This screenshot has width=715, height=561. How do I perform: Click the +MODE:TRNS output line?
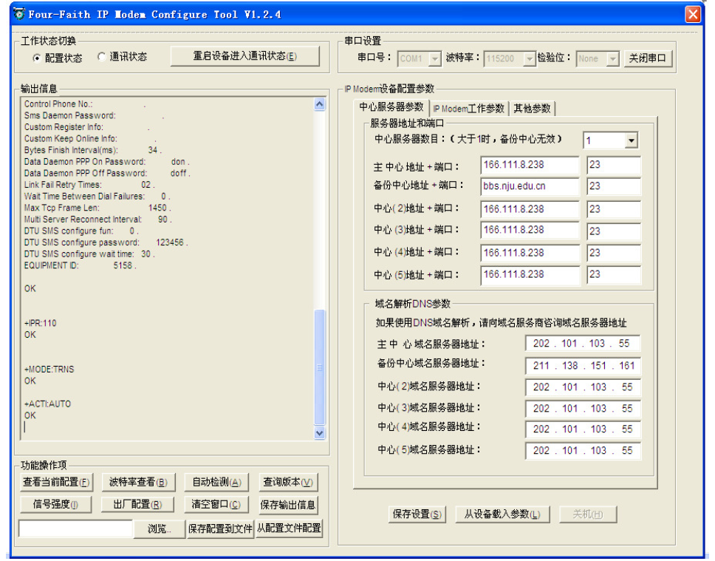(x=49, y=370)
